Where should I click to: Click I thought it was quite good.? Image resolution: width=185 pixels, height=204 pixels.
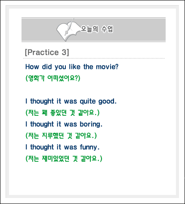pos(71,101)
